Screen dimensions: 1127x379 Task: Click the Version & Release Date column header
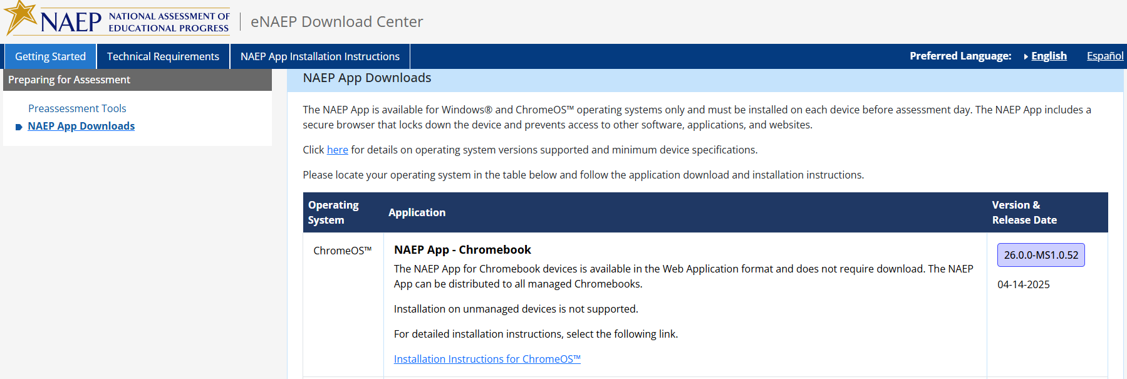pyautogui.click(x=1024, y=212)
